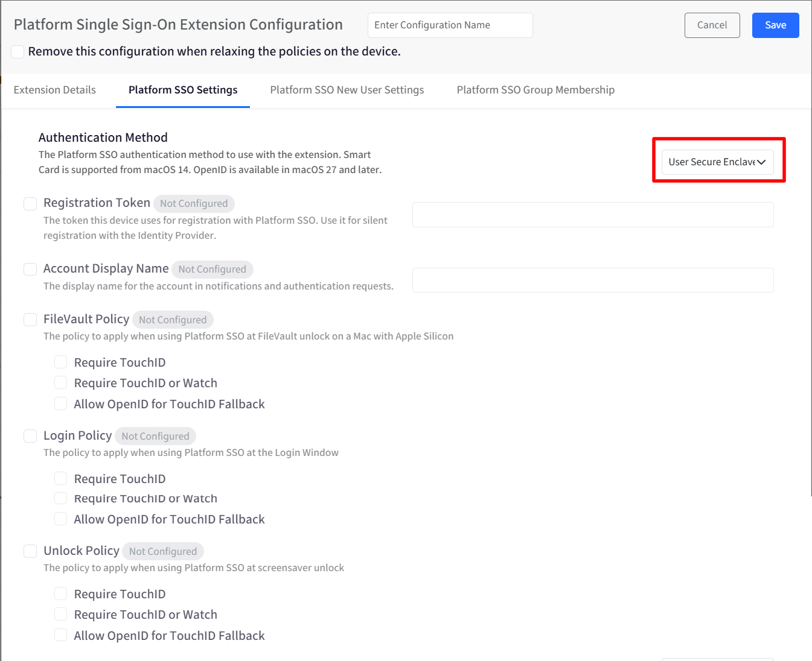Toggle Remove this configuration when relaxing policies
812x661 pixels.
(x=18, y=52)
